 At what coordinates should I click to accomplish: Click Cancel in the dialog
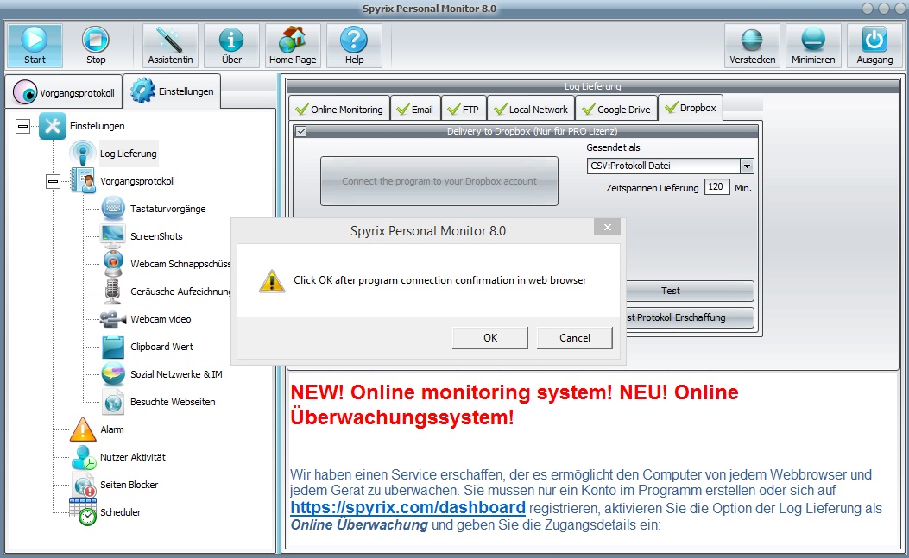575,338
